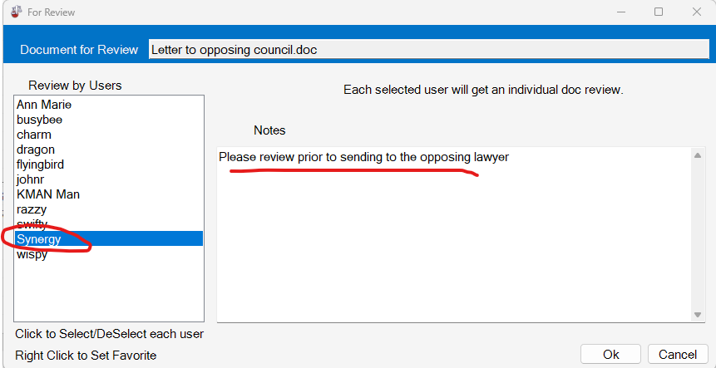Select busybee in the users list
Image resolution: width=716 pixels, height=368 pixels.
(39, 120)
